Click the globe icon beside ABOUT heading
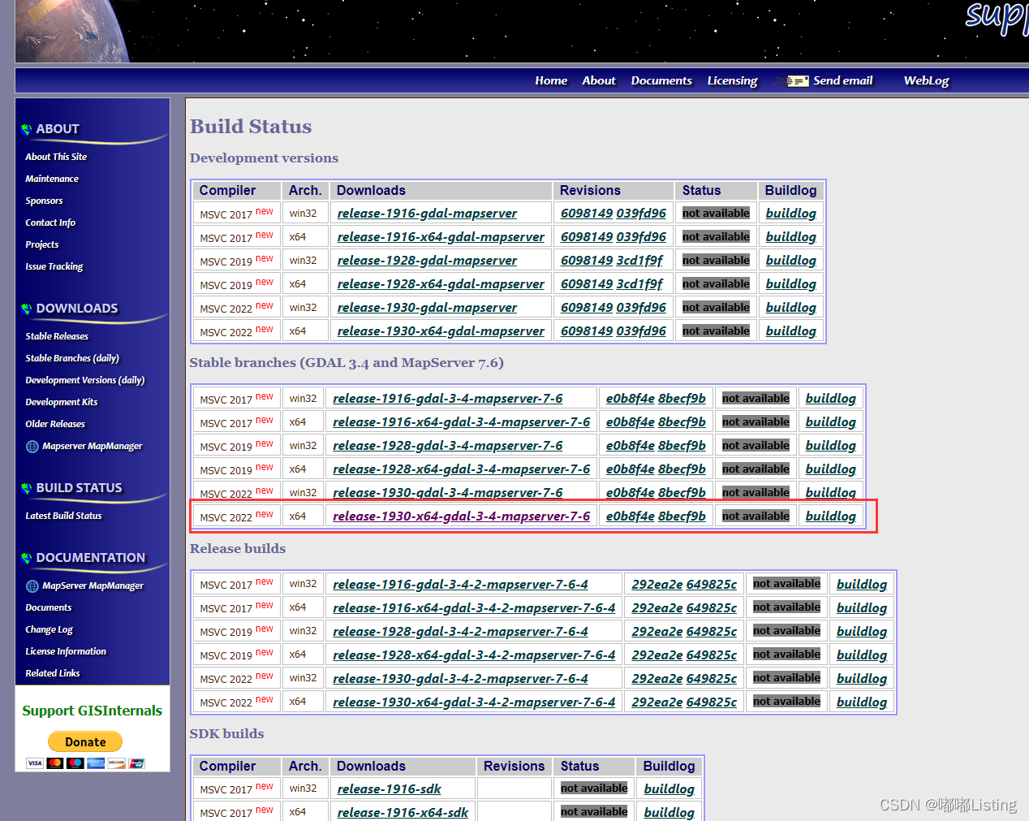This screenshot has width=1029, height=821. click(x=27, y=128)
